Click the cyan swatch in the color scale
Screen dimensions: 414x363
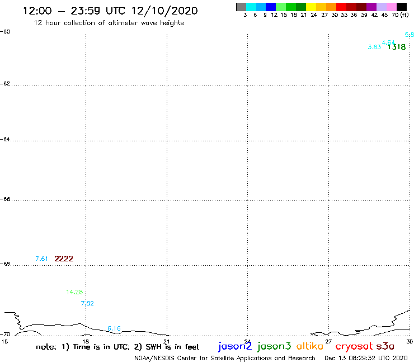point(251,7)
